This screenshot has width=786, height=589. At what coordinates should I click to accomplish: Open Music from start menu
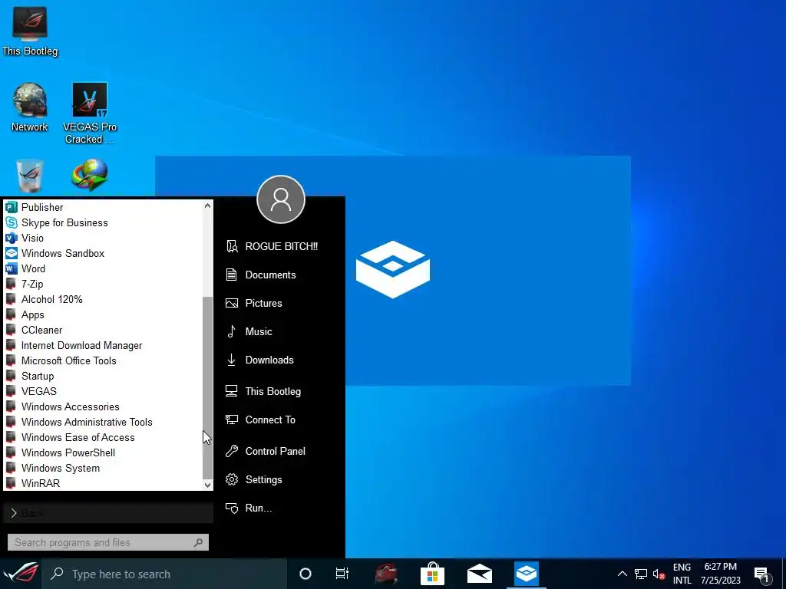tap(281, 331)
